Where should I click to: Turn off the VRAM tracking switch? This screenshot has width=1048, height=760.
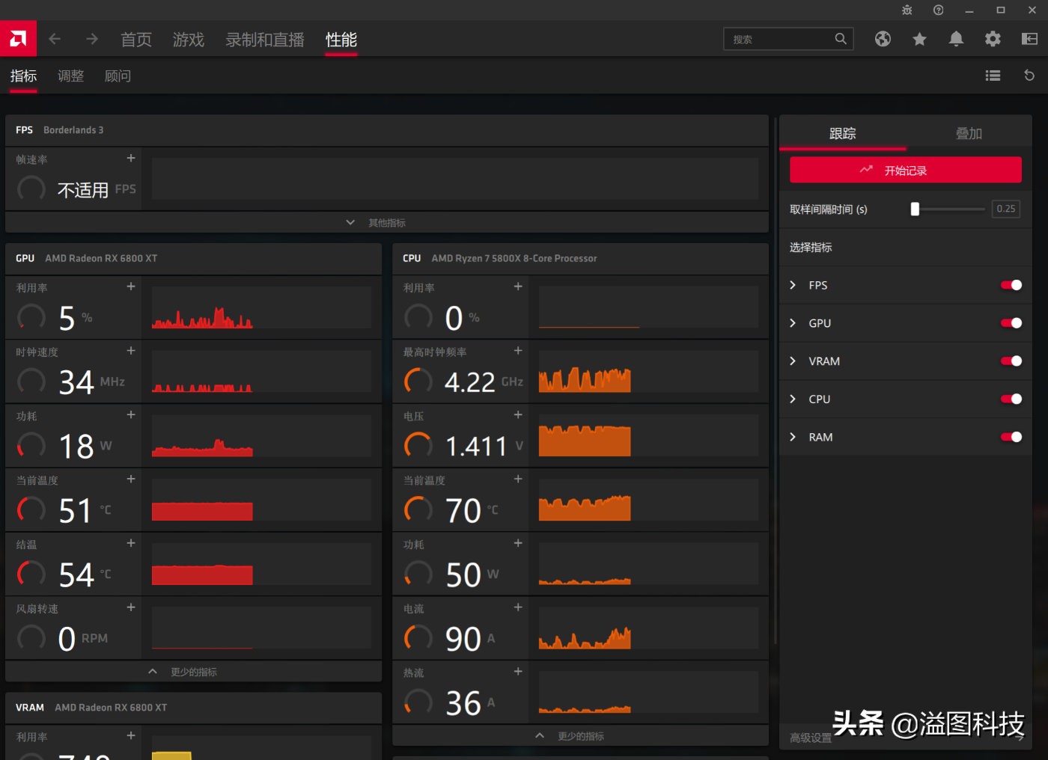pos(1011,361)
